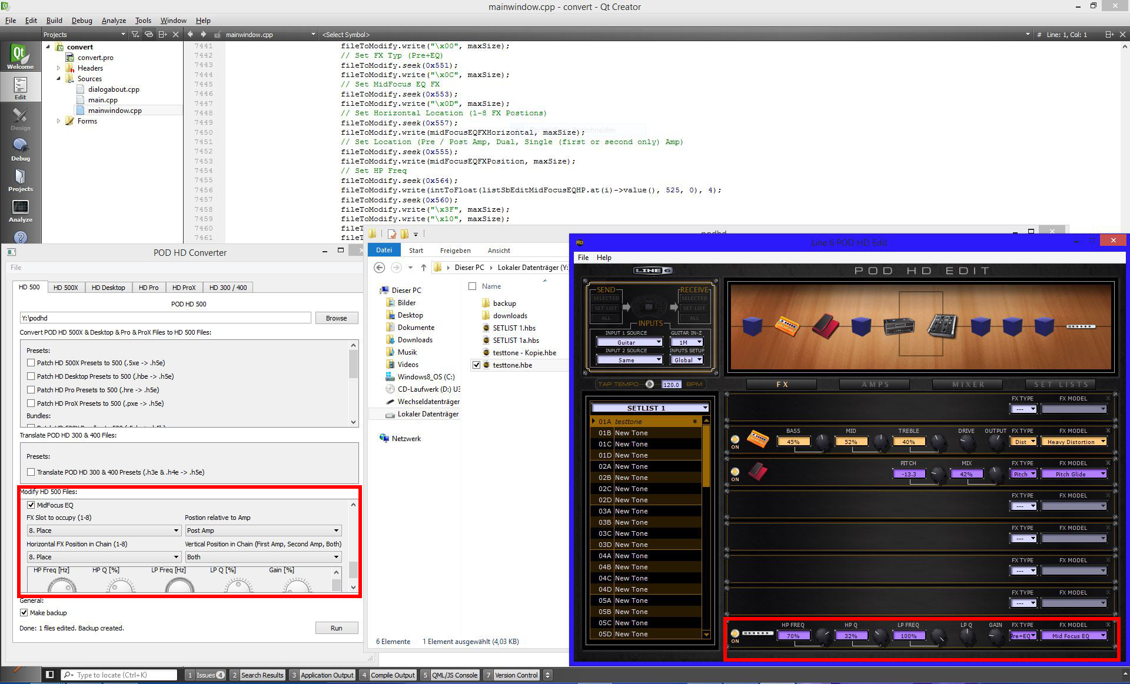Select the red pitch pedal in signal chain
Image resolution: width=1130 pixels, height=684 pixels.
point(825,326)
